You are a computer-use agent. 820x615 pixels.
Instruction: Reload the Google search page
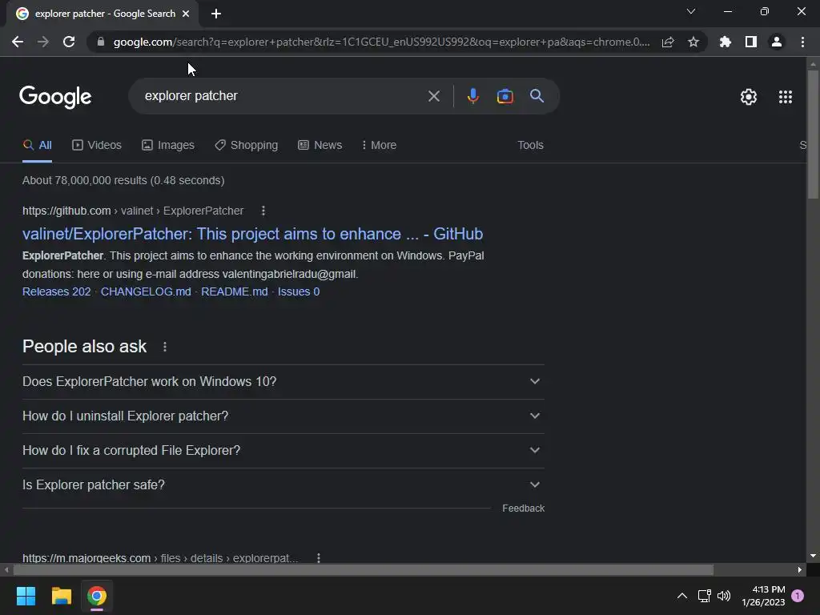point(69,42)
